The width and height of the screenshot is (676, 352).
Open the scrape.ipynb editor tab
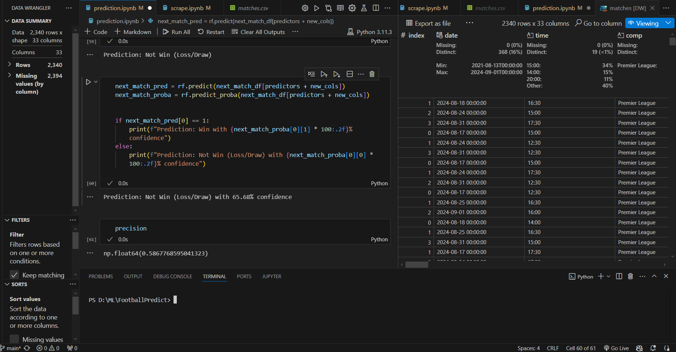click(x=187, y=8)
